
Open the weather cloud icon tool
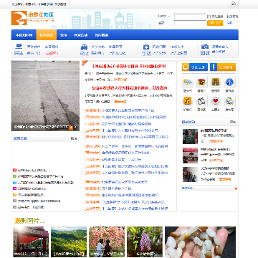(x=188, y=82)
